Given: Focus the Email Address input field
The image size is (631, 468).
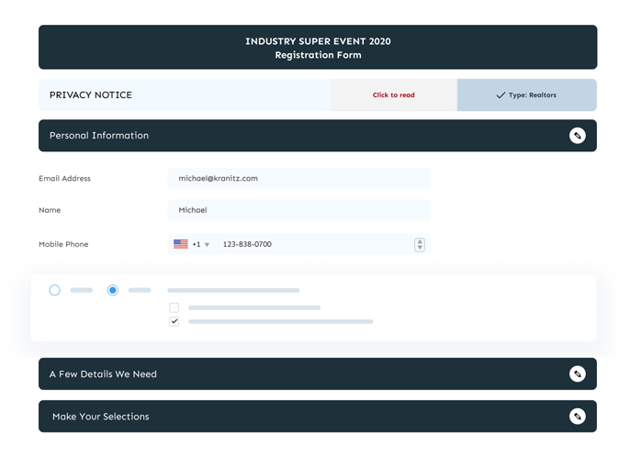Looking at the screenshot, I should point(299,178).
